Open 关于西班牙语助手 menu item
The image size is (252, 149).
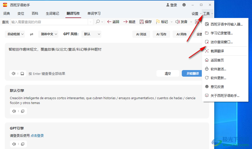pyautogui.click(x=225, y=96)
